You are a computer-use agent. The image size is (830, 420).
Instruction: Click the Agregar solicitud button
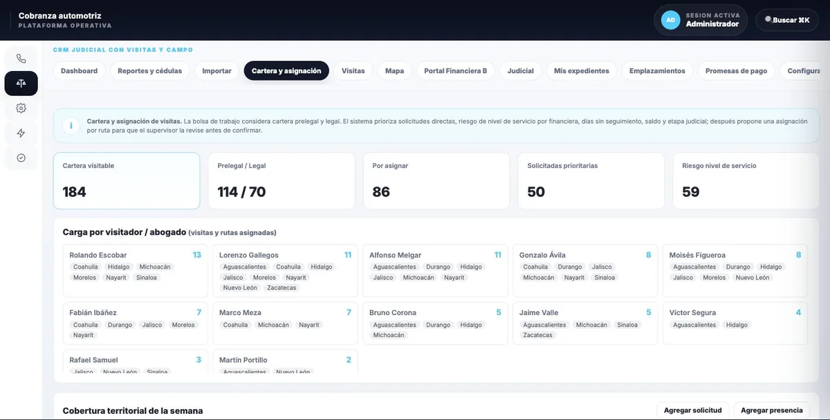[693, 410]
